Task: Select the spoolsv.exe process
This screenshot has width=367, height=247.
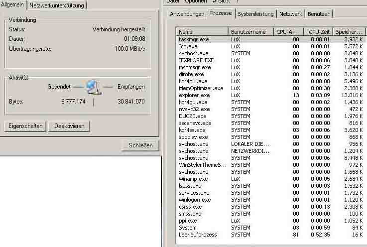Action: [270, 137]
